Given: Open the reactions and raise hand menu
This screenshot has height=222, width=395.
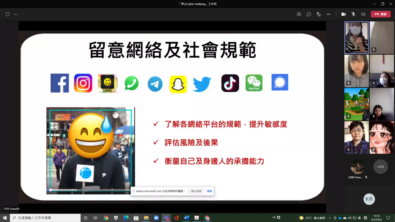Looking at the screenshot, I should click(319, 14).
